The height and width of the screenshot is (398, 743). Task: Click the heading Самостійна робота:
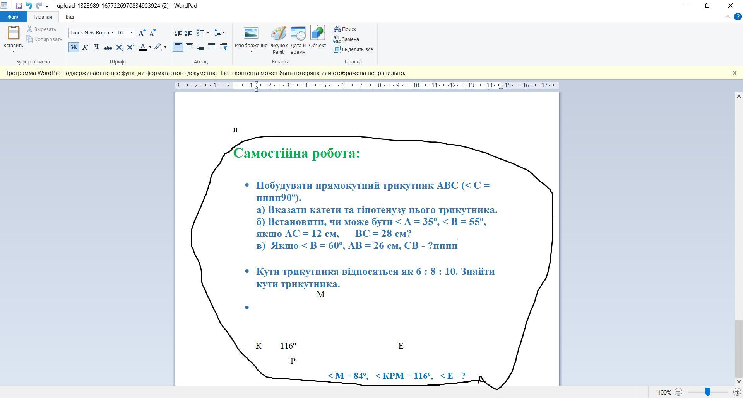[x=296, y=153]
